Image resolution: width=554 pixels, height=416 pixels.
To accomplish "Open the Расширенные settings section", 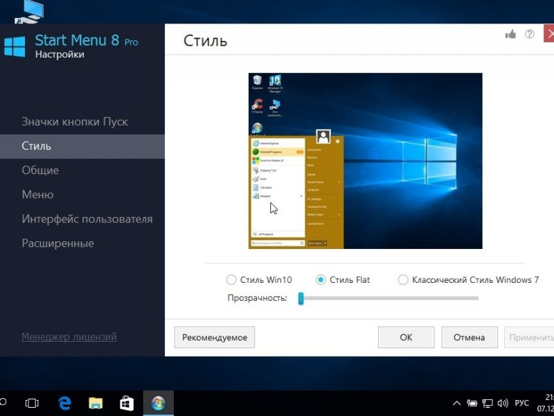I will (x=58, y=243).
